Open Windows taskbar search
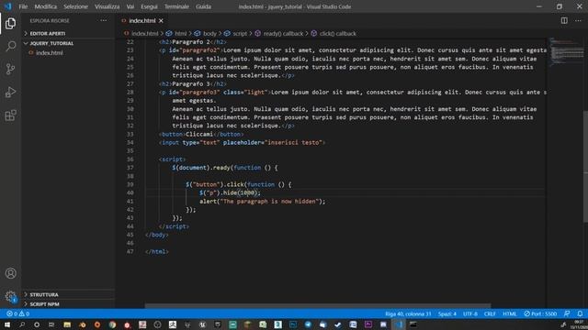The width and height of the screenshot is (588, 330). [x=22, y=324]
